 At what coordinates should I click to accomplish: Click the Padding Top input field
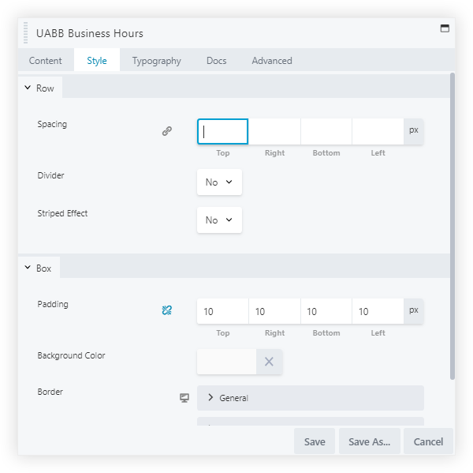click(x=223, y=311)
